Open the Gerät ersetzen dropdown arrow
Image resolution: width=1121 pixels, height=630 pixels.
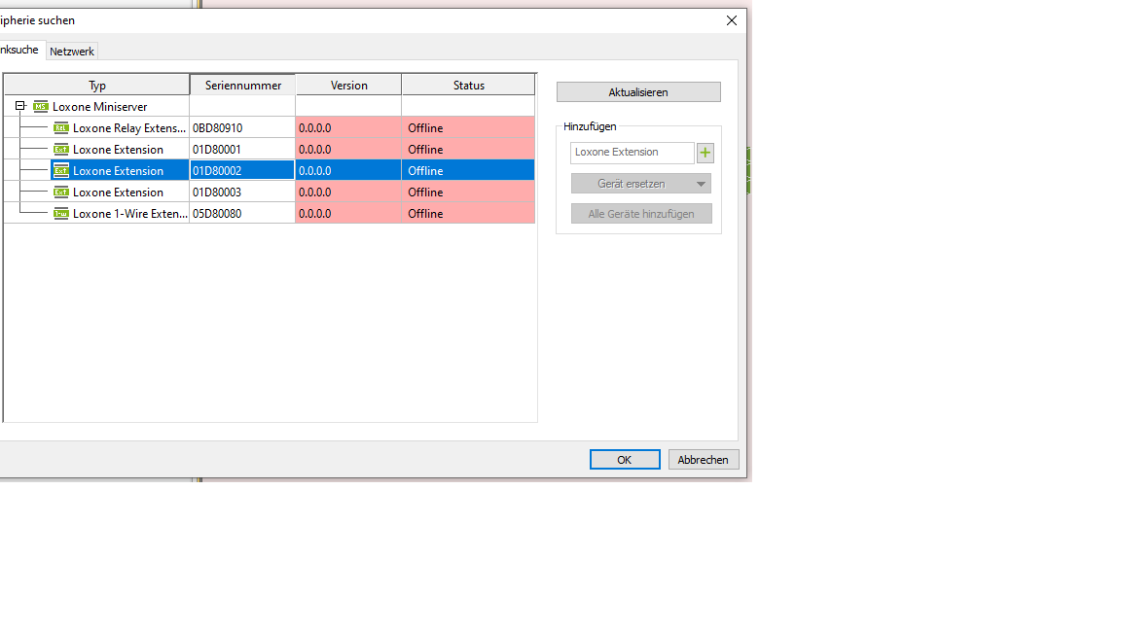[702, 184]
